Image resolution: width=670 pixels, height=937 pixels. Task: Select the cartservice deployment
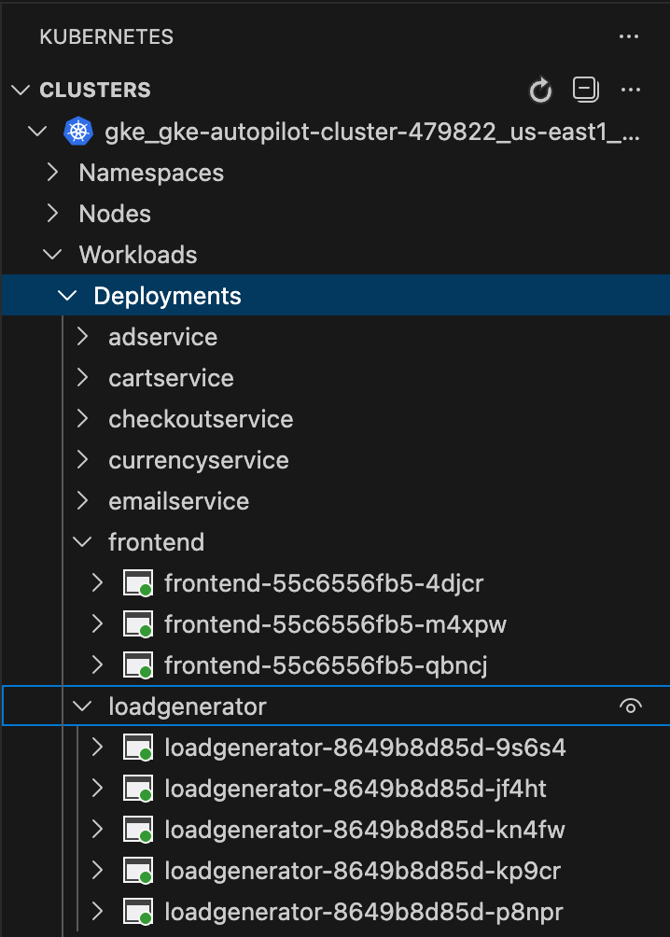(x=171, y=378)
